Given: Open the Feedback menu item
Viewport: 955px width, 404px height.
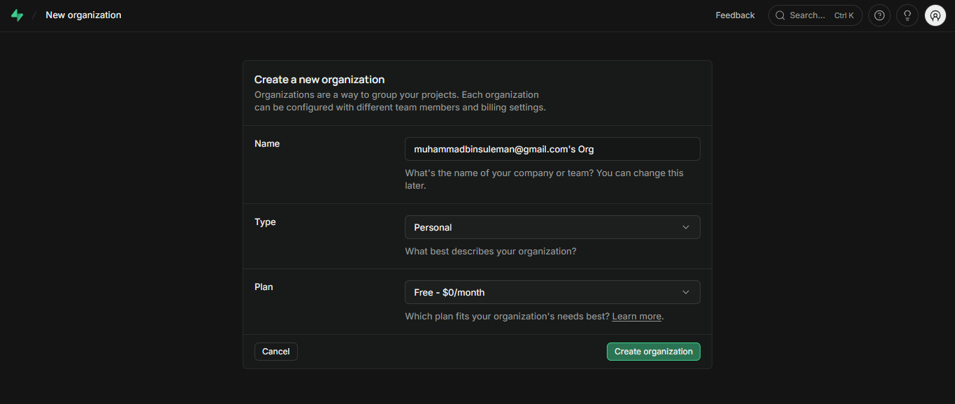Looking at the screenshot, I should point(735,15).
